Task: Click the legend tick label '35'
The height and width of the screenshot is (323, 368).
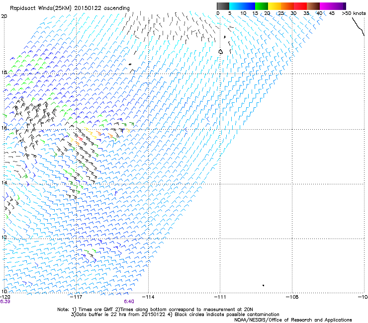Action: (x=306, y=13)
